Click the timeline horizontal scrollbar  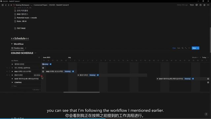pyautogui.click(x=81, y=92)
